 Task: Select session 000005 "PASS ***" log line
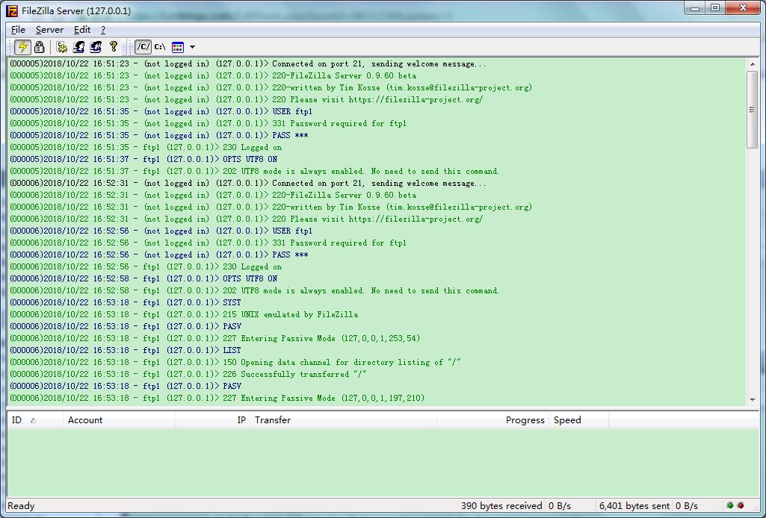tap(159, 136)
